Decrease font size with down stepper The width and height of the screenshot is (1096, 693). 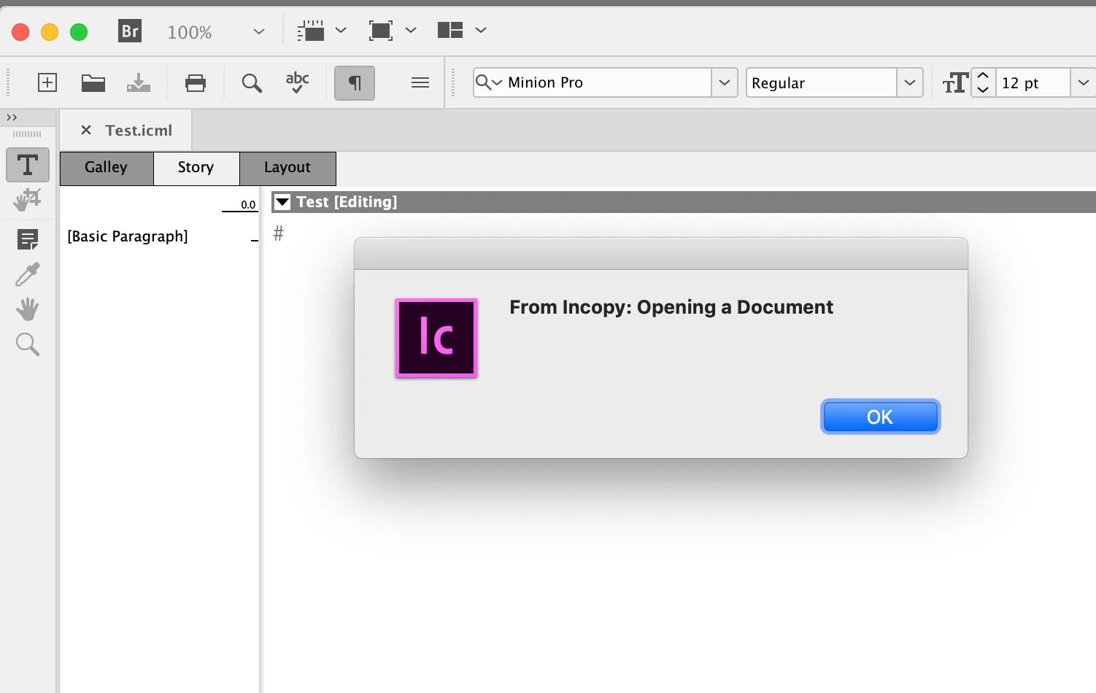[x=984, y=90]
